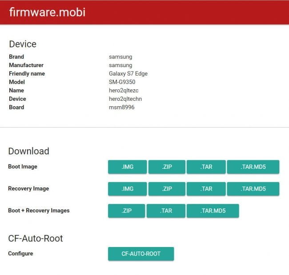289x275 pixels.
Task: Select the Manufacturer value samsung
Action: click(120, 65)
